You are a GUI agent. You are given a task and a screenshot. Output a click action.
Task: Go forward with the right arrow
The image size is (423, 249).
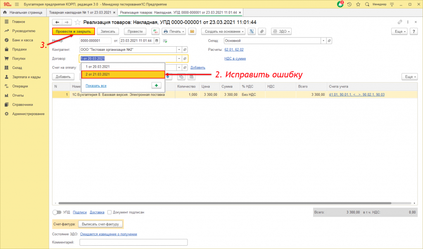67,22
